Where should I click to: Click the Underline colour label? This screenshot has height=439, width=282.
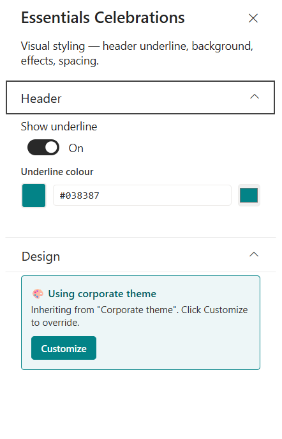[x=57, y=172]
